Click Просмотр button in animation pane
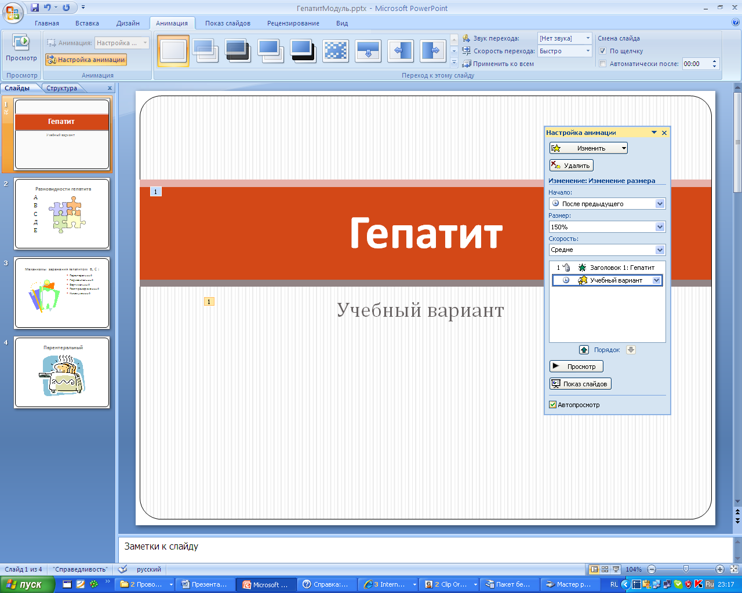 tap(576, 367)
